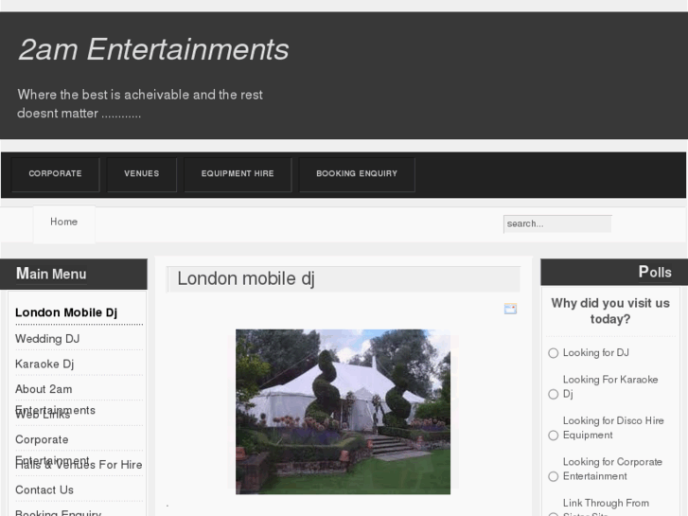Image resolution: width=688 pixels, height=516 pixels.
Task: Open the Corporate navigation tab
Action: pyautogui.click(x=55, y=174)
